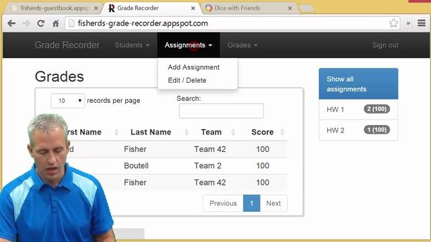Open a new tab with the blank tab button
This screenshot has height=242, width=431.
click(x=306, y=9)
